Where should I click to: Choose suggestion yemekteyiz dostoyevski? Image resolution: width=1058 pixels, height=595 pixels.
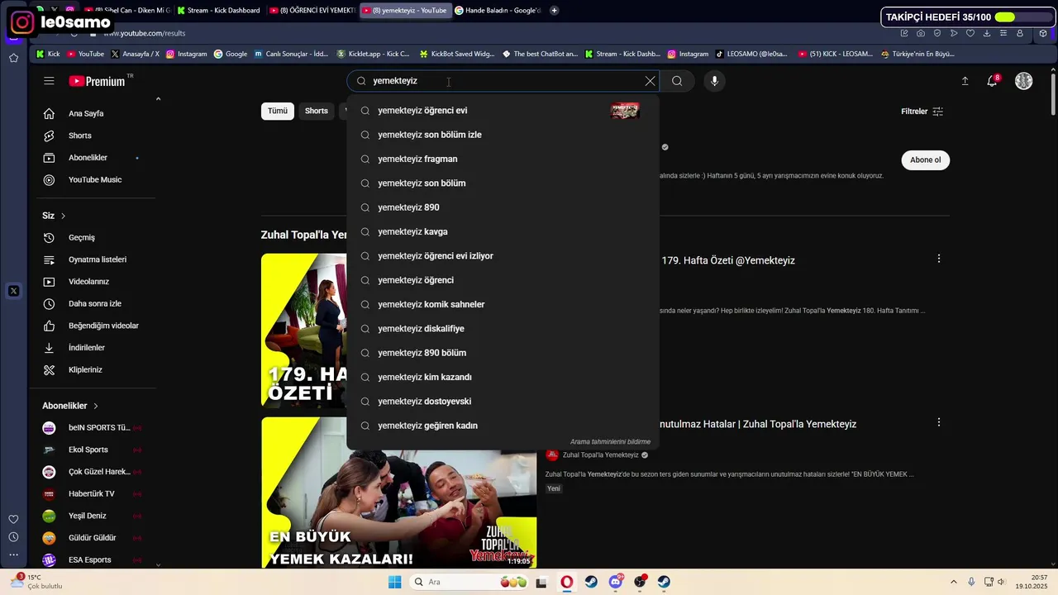click(x=503, y=402)
